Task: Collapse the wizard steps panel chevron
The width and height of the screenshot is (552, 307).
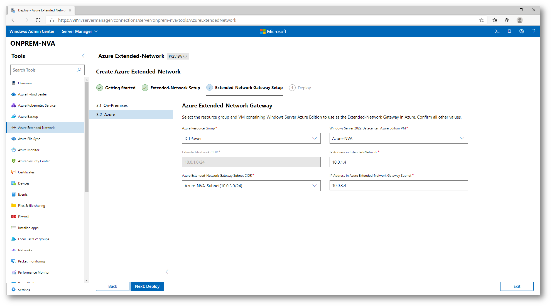Action: click(167, 272)
